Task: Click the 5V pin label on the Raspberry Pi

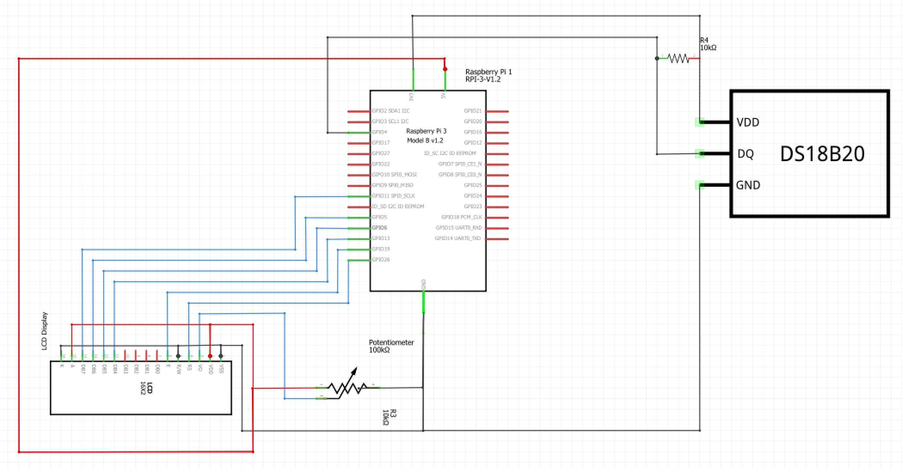Action: (443, 96)
